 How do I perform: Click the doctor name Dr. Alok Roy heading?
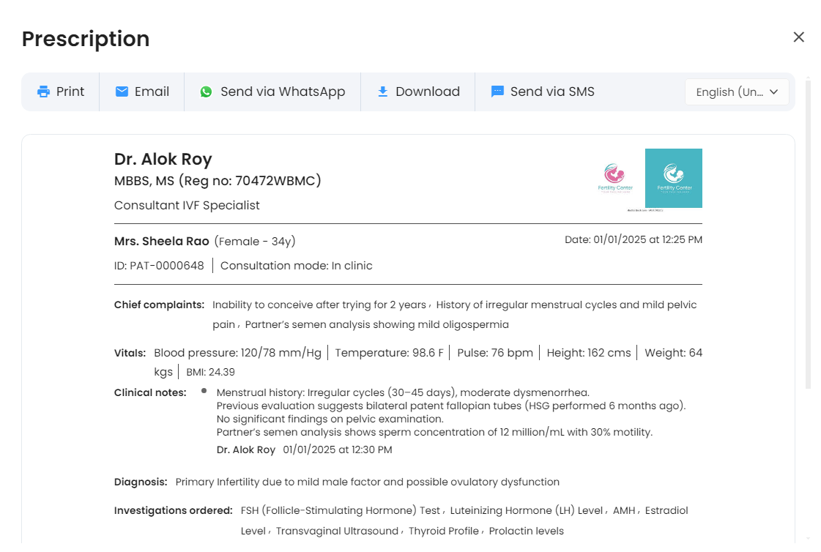click(163, 160)
